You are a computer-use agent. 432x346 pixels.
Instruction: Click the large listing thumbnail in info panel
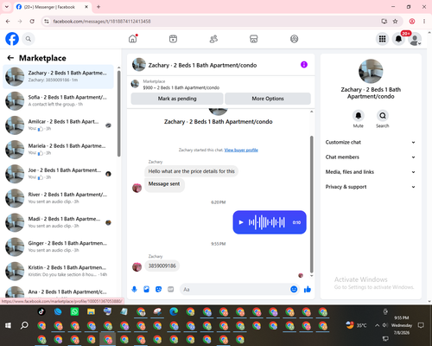[x=371, y=71]
